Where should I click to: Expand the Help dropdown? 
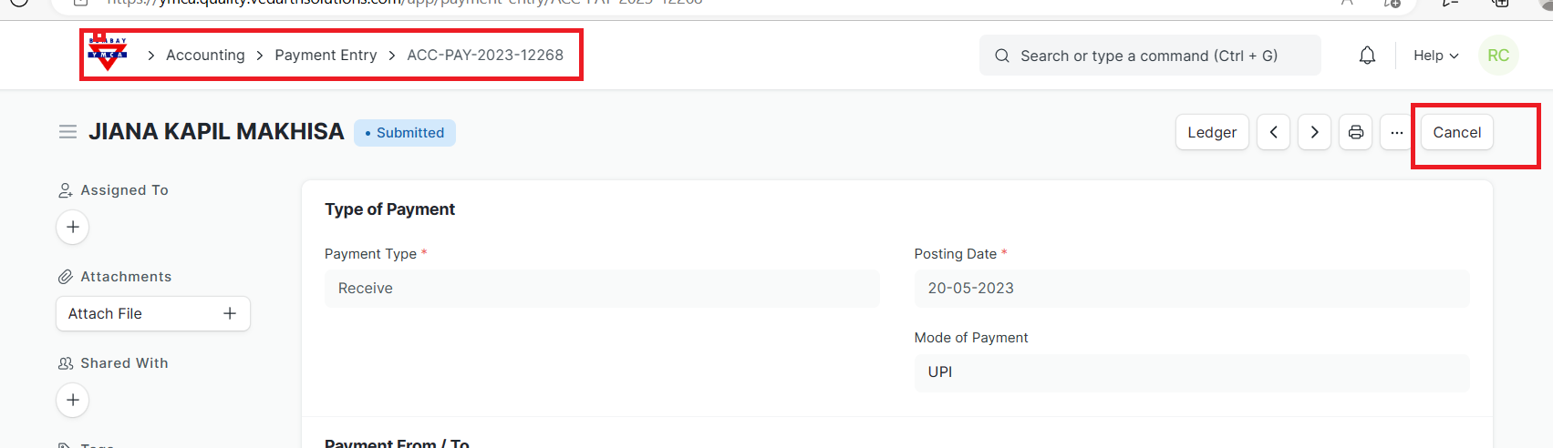pyautogui.click(x=1435, y=56)
